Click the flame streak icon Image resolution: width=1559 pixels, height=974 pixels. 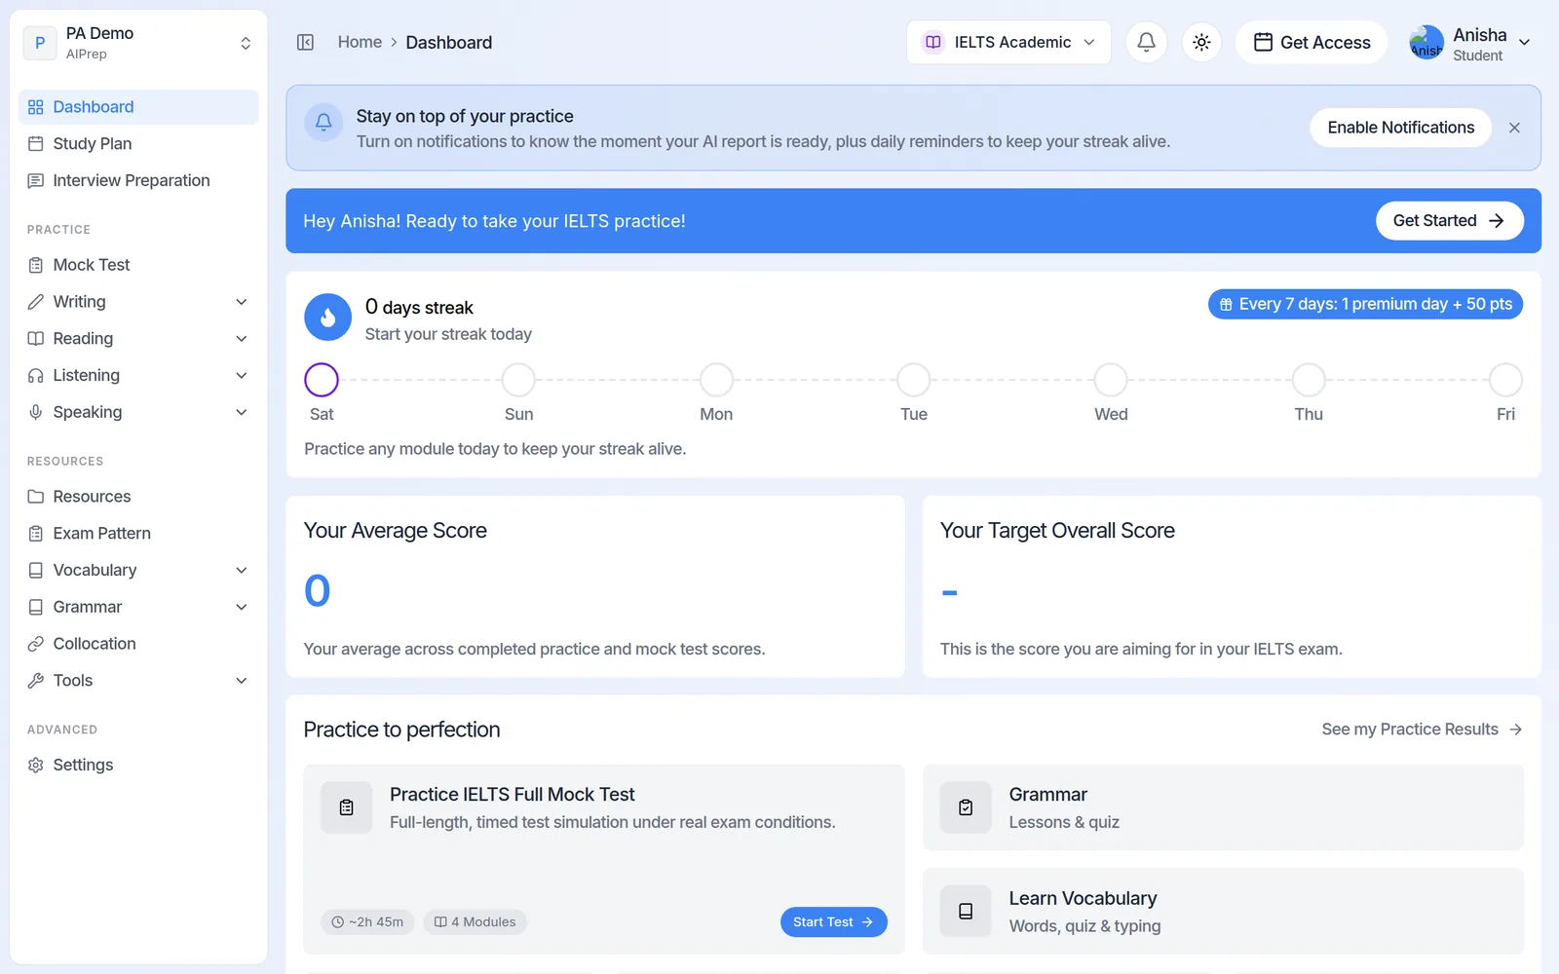coord(327,317)
